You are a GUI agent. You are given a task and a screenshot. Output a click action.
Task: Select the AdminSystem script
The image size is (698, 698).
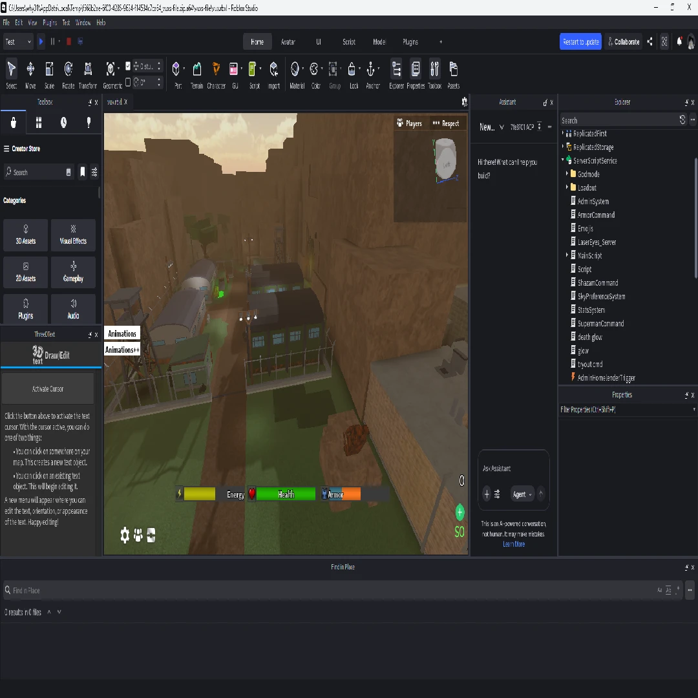(593, 201)
